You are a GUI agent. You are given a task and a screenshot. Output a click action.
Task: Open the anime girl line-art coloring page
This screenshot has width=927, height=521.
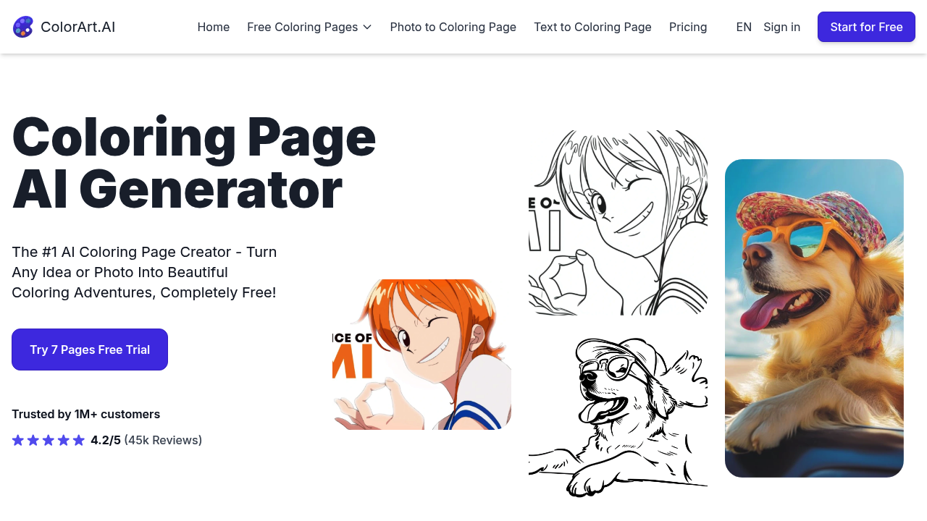click(618, 223)
